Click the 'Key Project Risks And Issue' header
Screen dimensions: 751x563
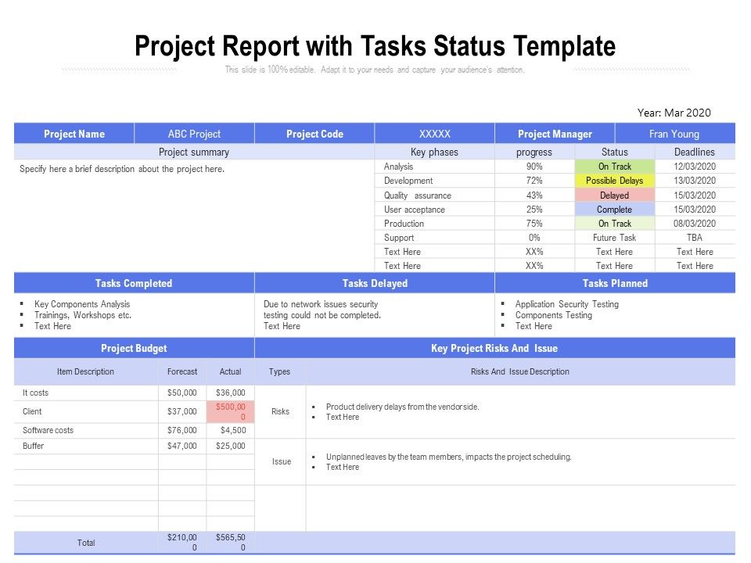click(x=494, y=348)
